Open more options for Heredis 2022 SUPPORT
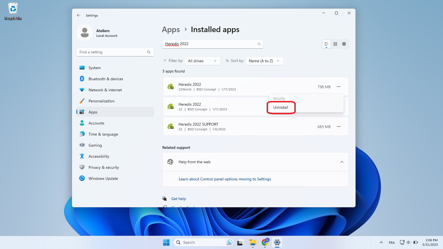 click(338, 126)
